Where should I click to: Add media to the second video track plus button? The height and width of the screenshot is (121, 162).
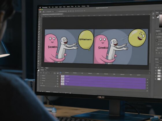(147, 82)
